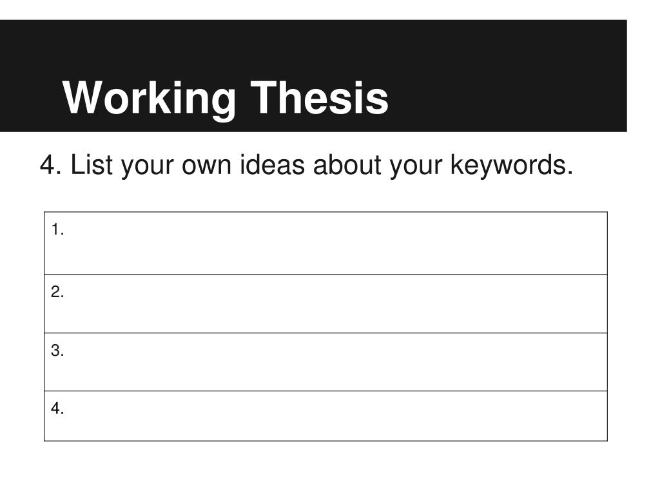Image resolution: width=660 pixels, height=495 pixels.
Task: Click the "1." label in the table
Action: tap(57, 230)
